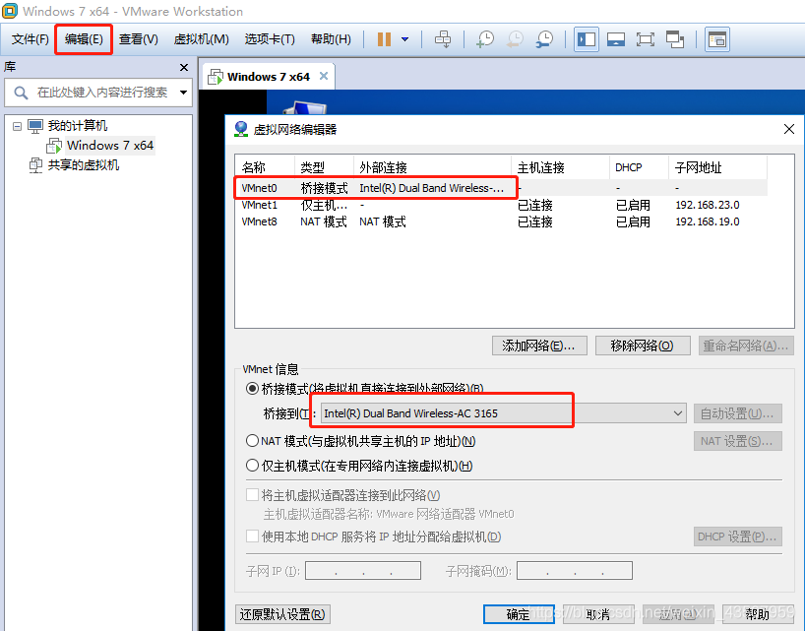Image resolution: width=805 pixels, height=631 pixels.
Task: Open the power options dropdown arrow beside pause
Action: (405, 39)
